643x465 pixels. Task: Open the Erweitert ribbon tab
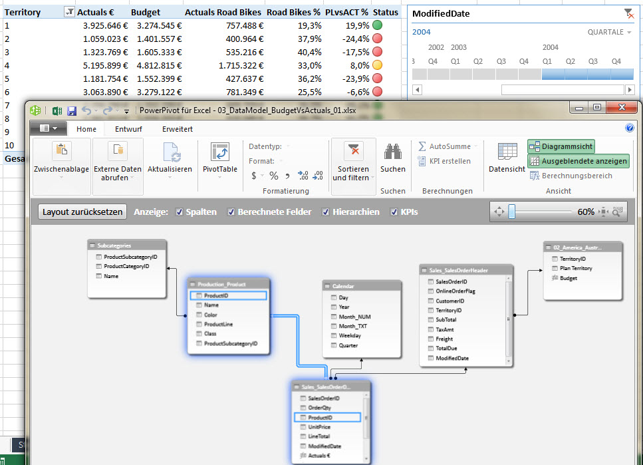[x=177, y=129]
